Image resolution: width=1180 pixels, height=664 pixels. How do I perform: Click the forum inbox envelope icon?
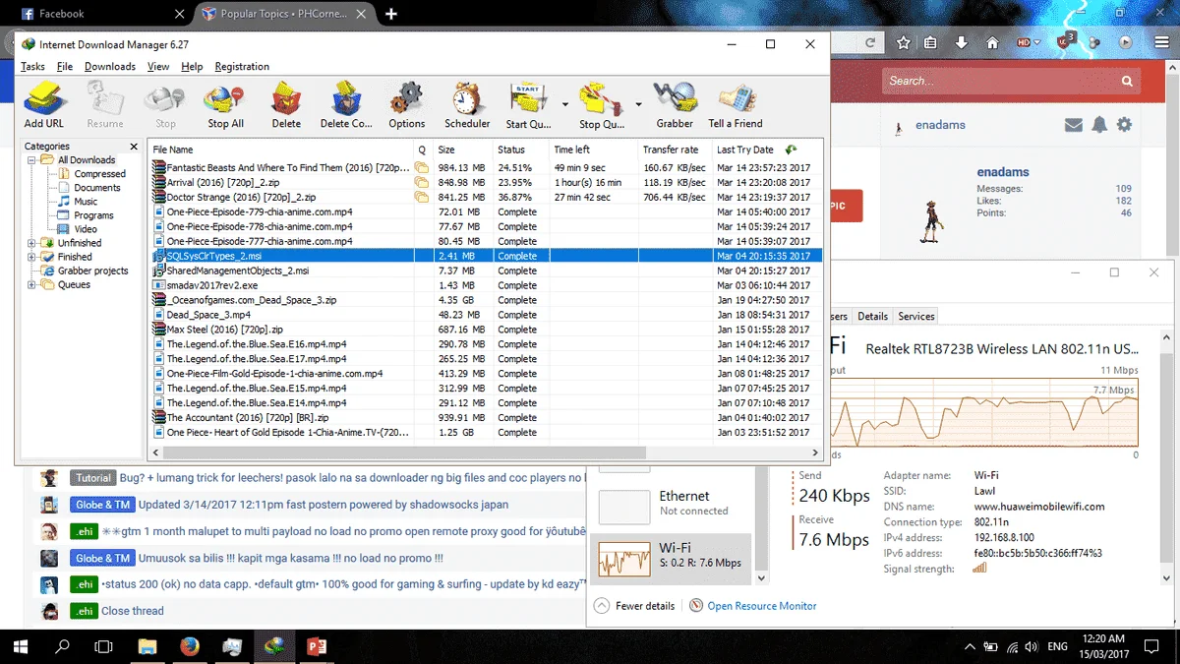(x=1074, y=125)
